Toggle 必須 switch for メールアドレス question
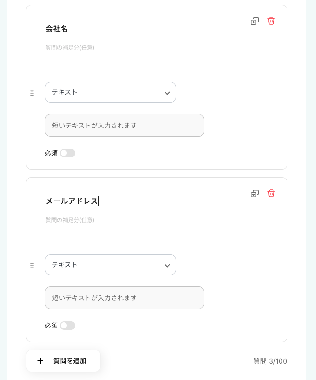 click(x=67, y=326)
